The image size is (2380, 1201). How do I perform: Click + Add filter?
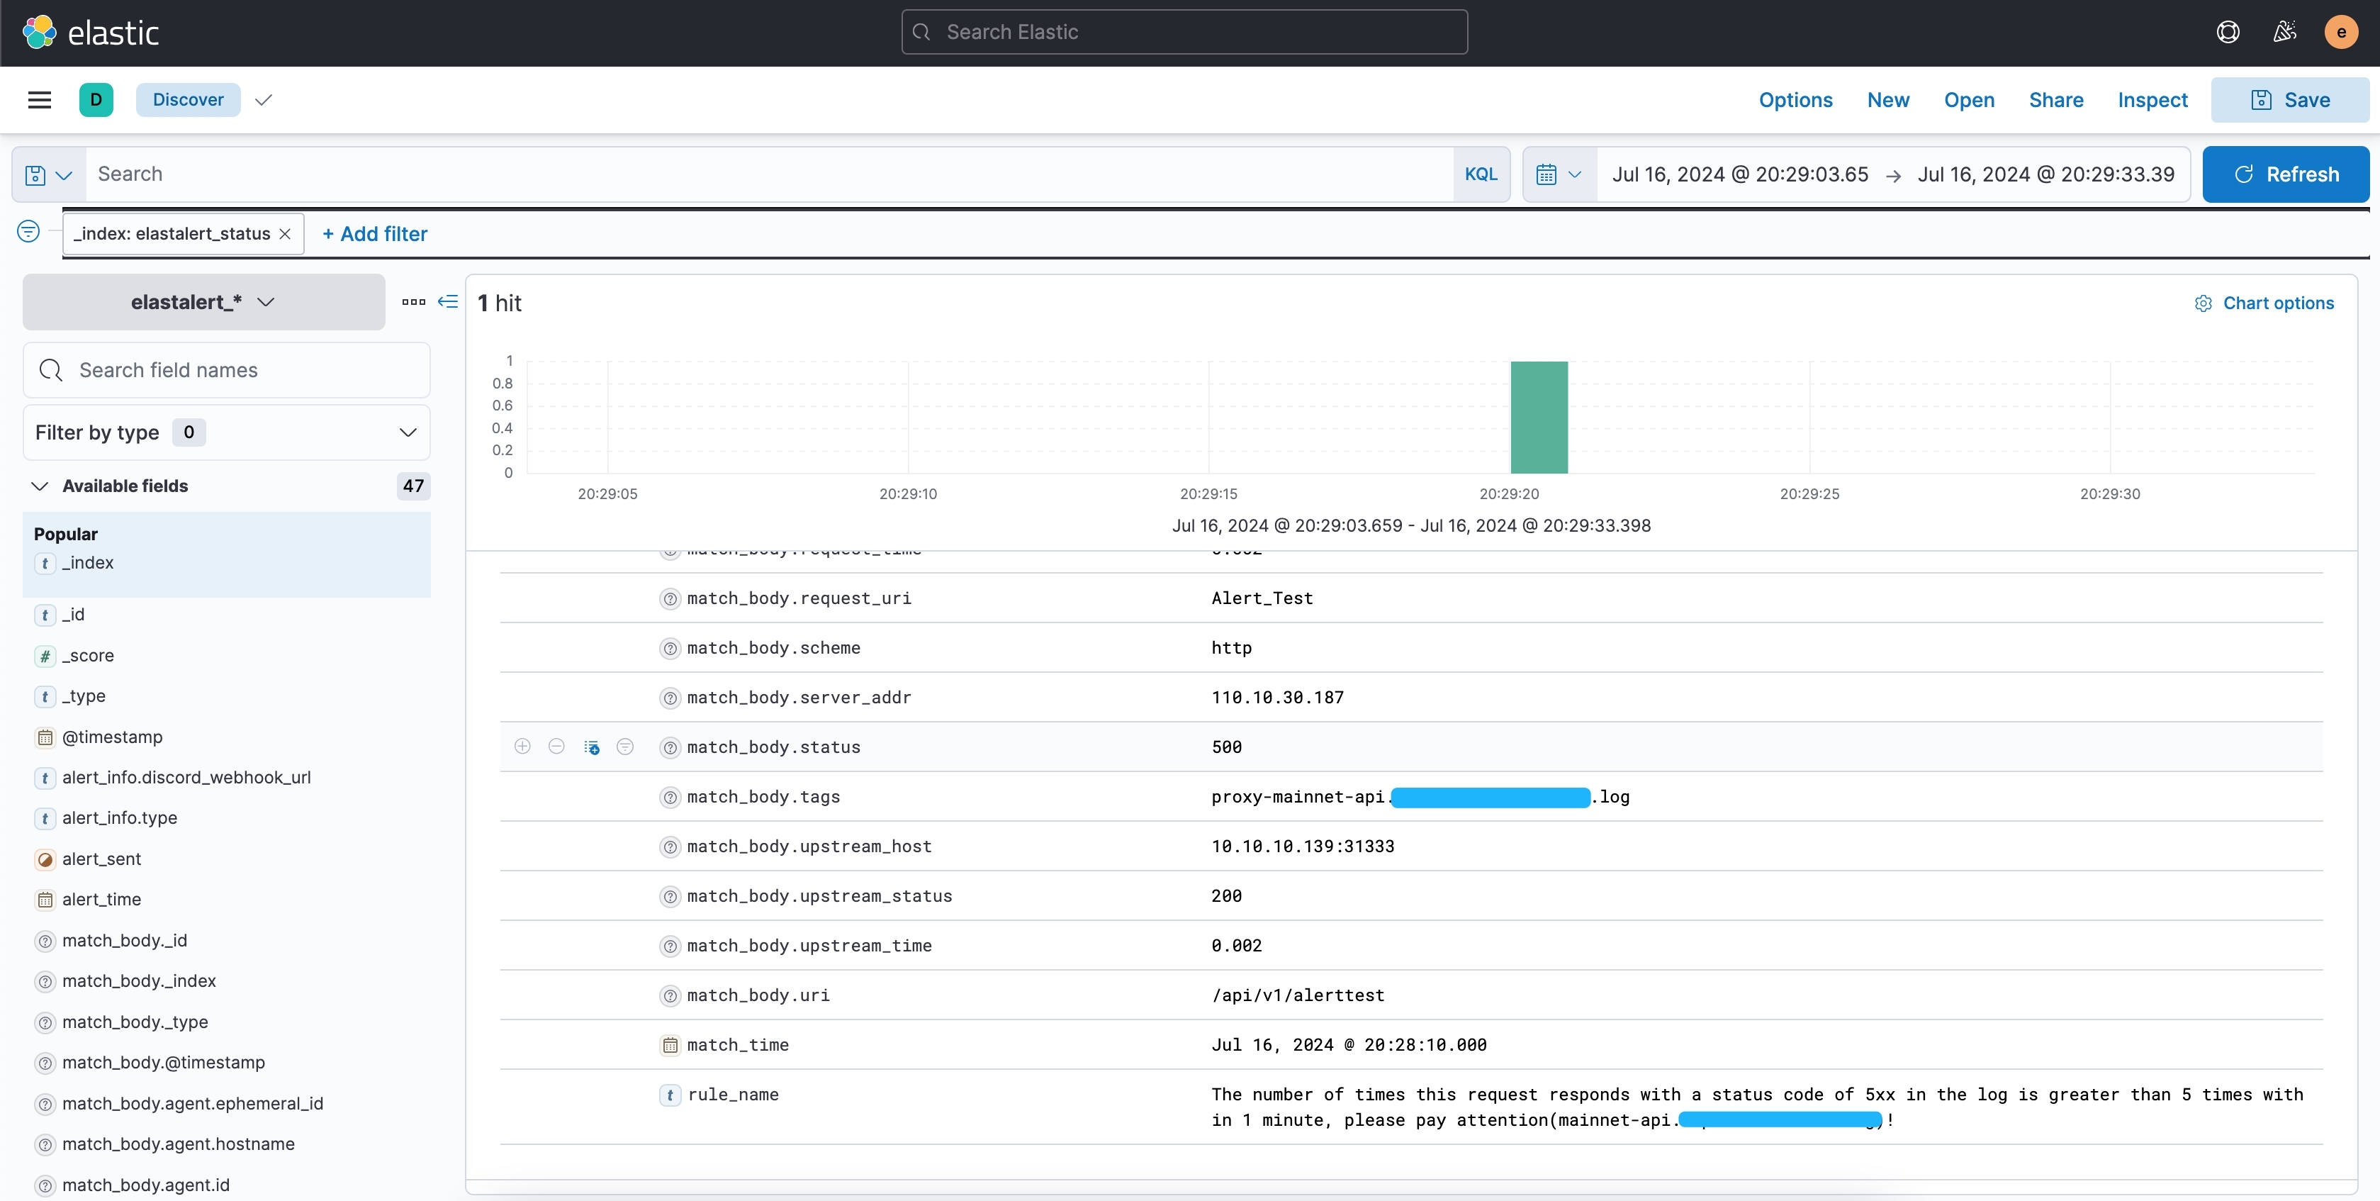374,234
